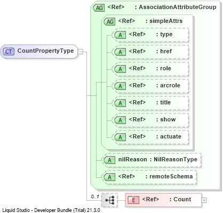Click the A icon of show attribute
Screen dimensions: 223x213
(x=120, y=120)
